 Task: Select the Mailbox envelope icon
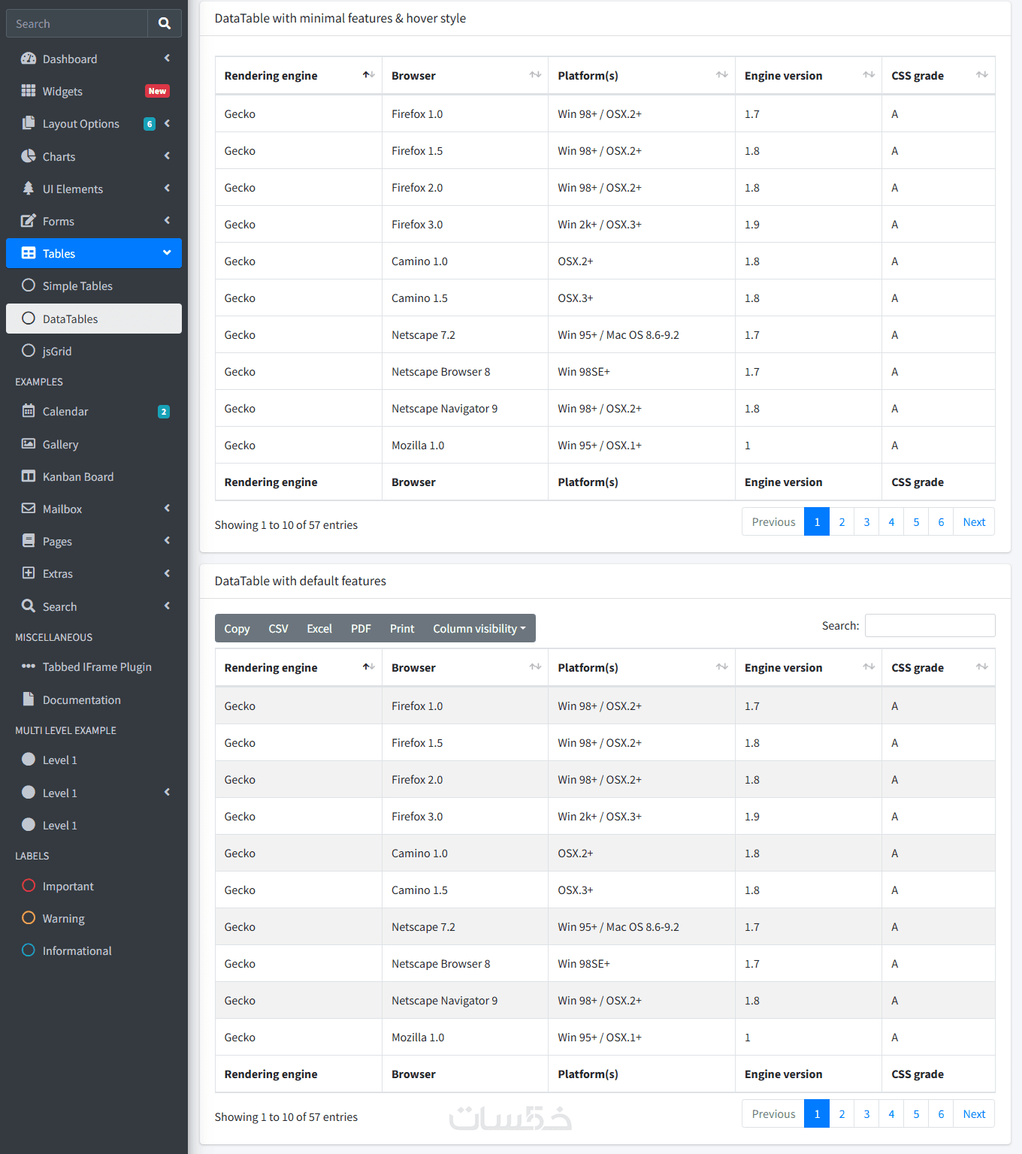[29, 509]
